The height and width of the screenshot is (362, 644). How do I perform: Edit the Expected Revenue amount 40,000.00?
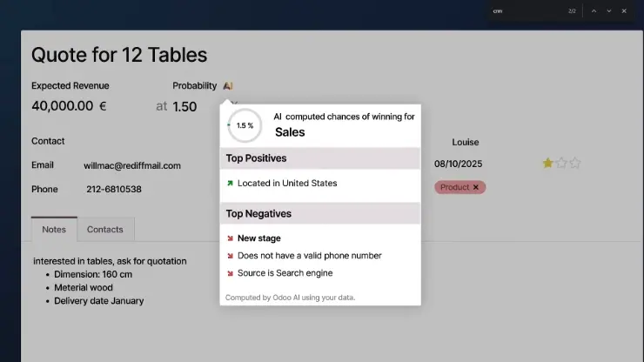(x=62, y=106)
